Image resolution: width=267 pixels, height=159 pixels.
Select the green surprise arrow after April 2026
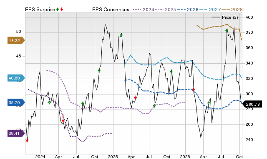pos(209,103)
